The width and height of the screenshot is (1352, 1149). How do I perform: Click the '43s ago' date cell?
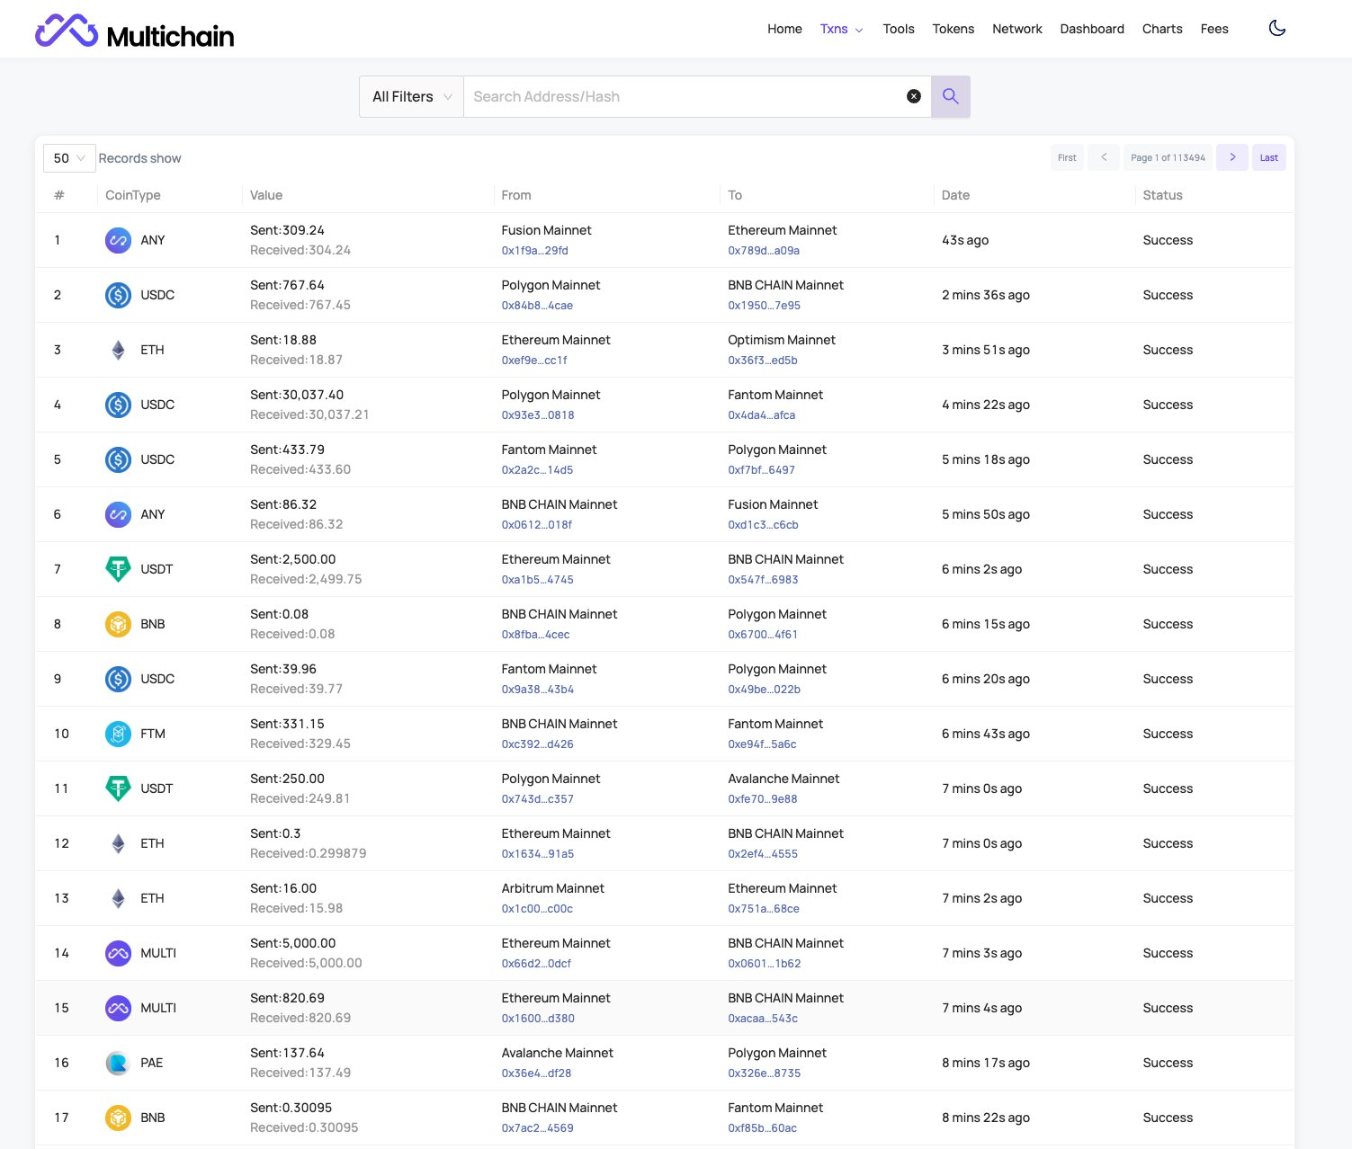click(x=965, y=240)
